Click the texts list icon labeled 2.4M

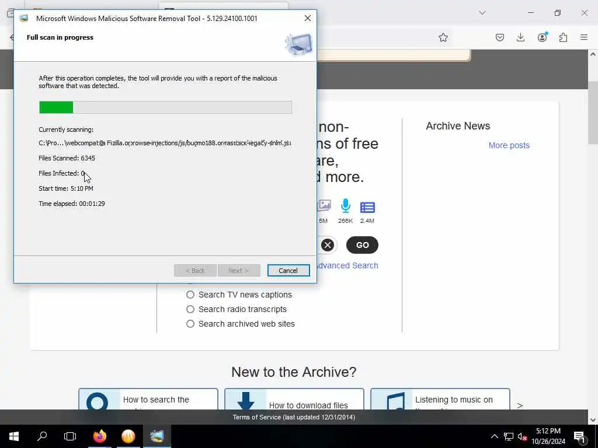tap(367, 207)
